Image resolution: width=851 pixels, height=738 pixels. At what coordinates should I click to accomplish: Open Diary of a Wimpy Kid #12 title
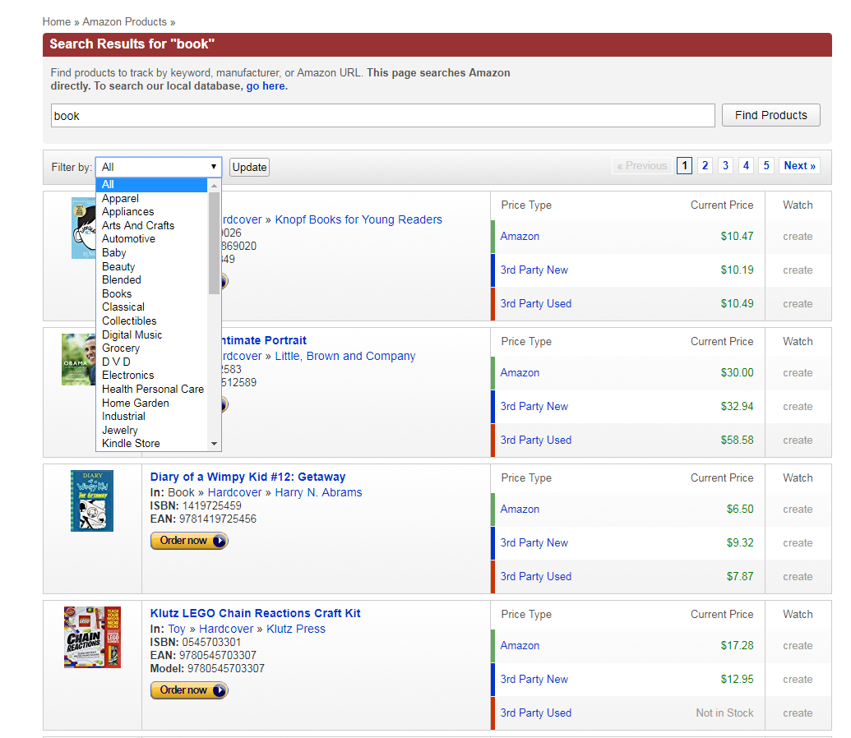247,477
